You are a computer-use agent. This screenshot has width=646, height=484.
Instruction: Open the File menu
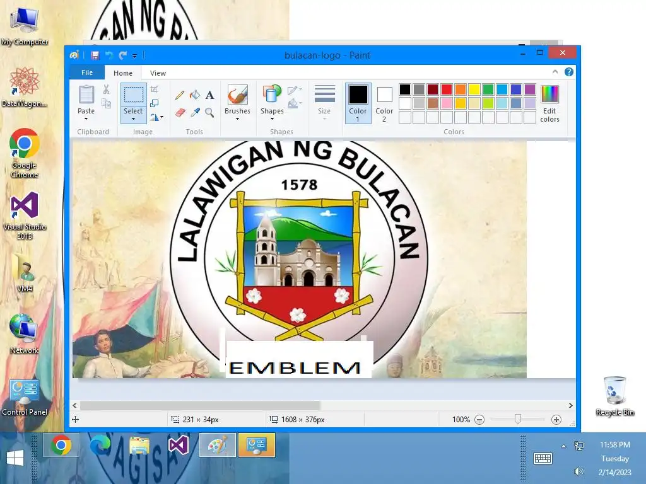87,72
